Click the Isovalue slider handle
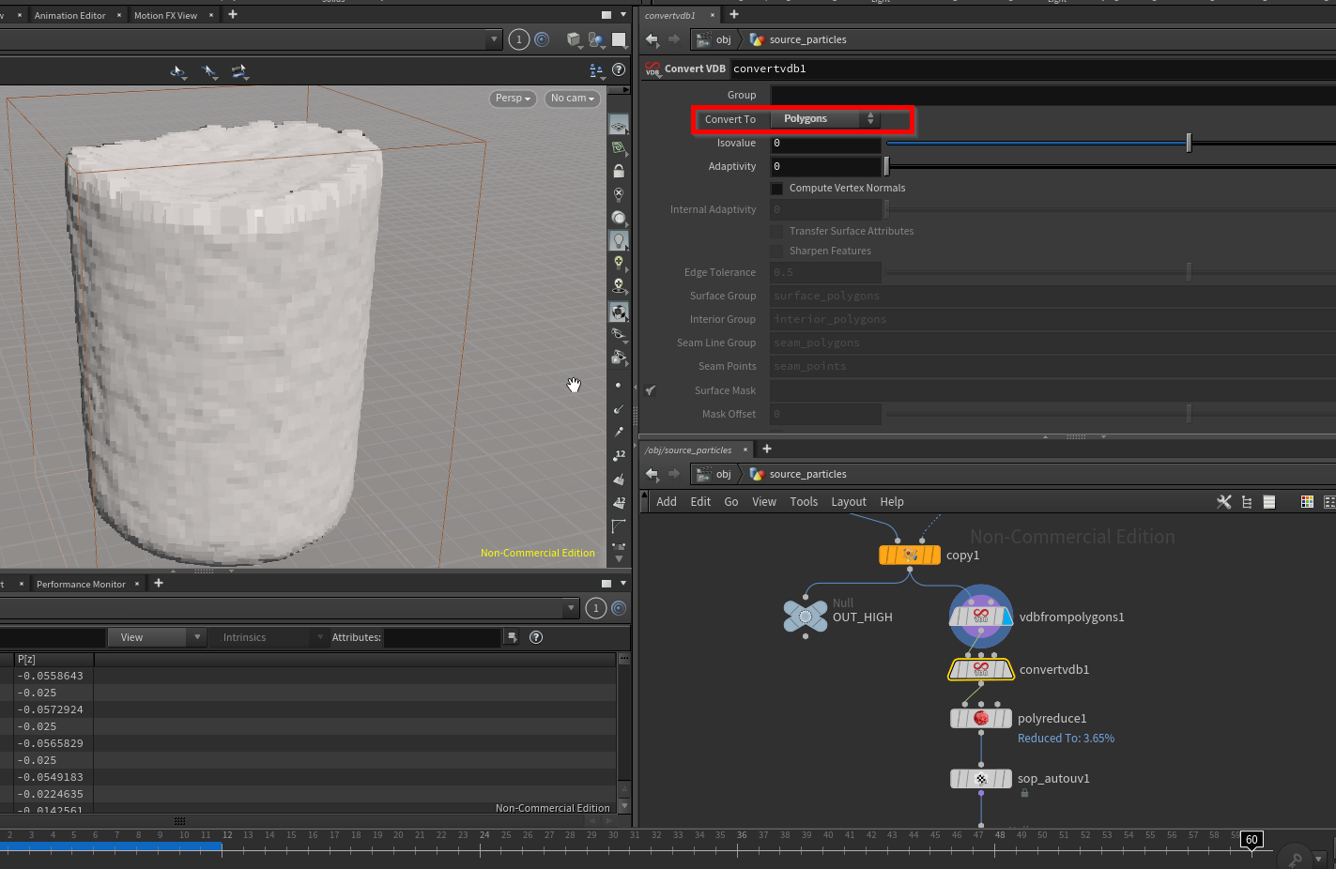This screenshot has width=1336, height=869. 1189,144
